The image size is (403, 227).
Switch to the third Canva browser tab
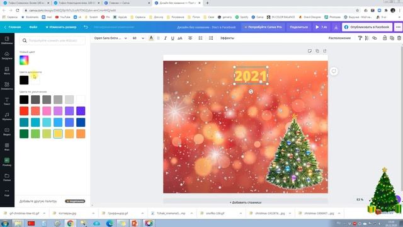point(127,3)
